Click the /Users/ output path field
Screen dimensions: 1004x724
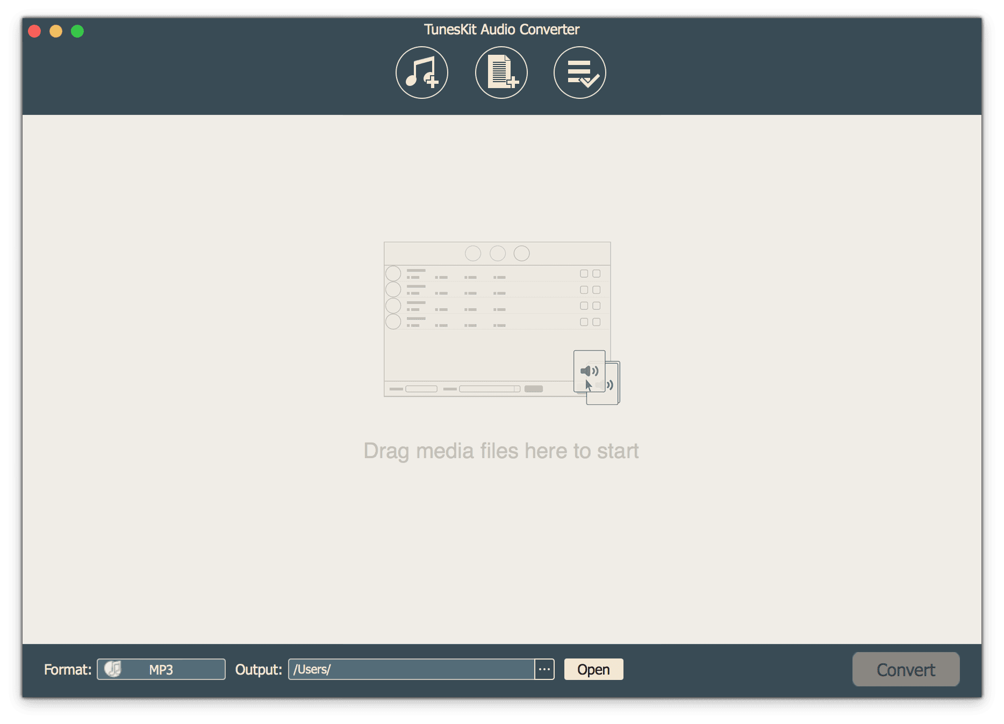pyautogui.click(x=411, y=669)
